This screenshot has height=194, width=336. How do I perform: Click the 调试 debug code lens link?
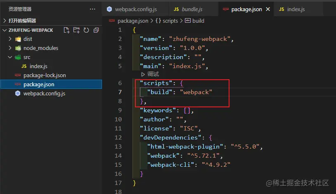coord(153,74)
